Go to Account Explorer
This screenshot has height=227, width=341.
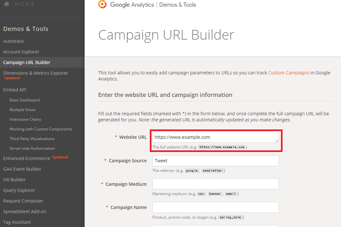[21, 52]
